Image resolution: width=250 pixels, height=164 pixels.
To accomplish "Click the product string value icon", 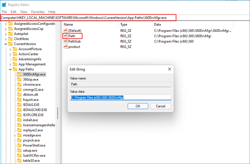I will pyautogui.click(x=65, y=47).
